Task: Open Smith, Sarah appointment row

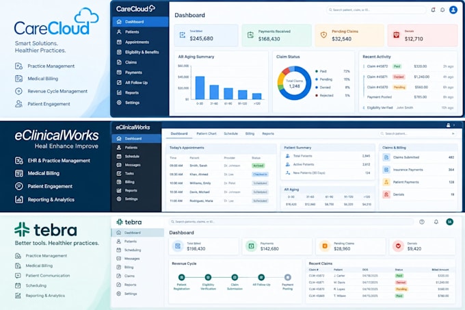Action: pyautogui.click(x=220, y=166)
